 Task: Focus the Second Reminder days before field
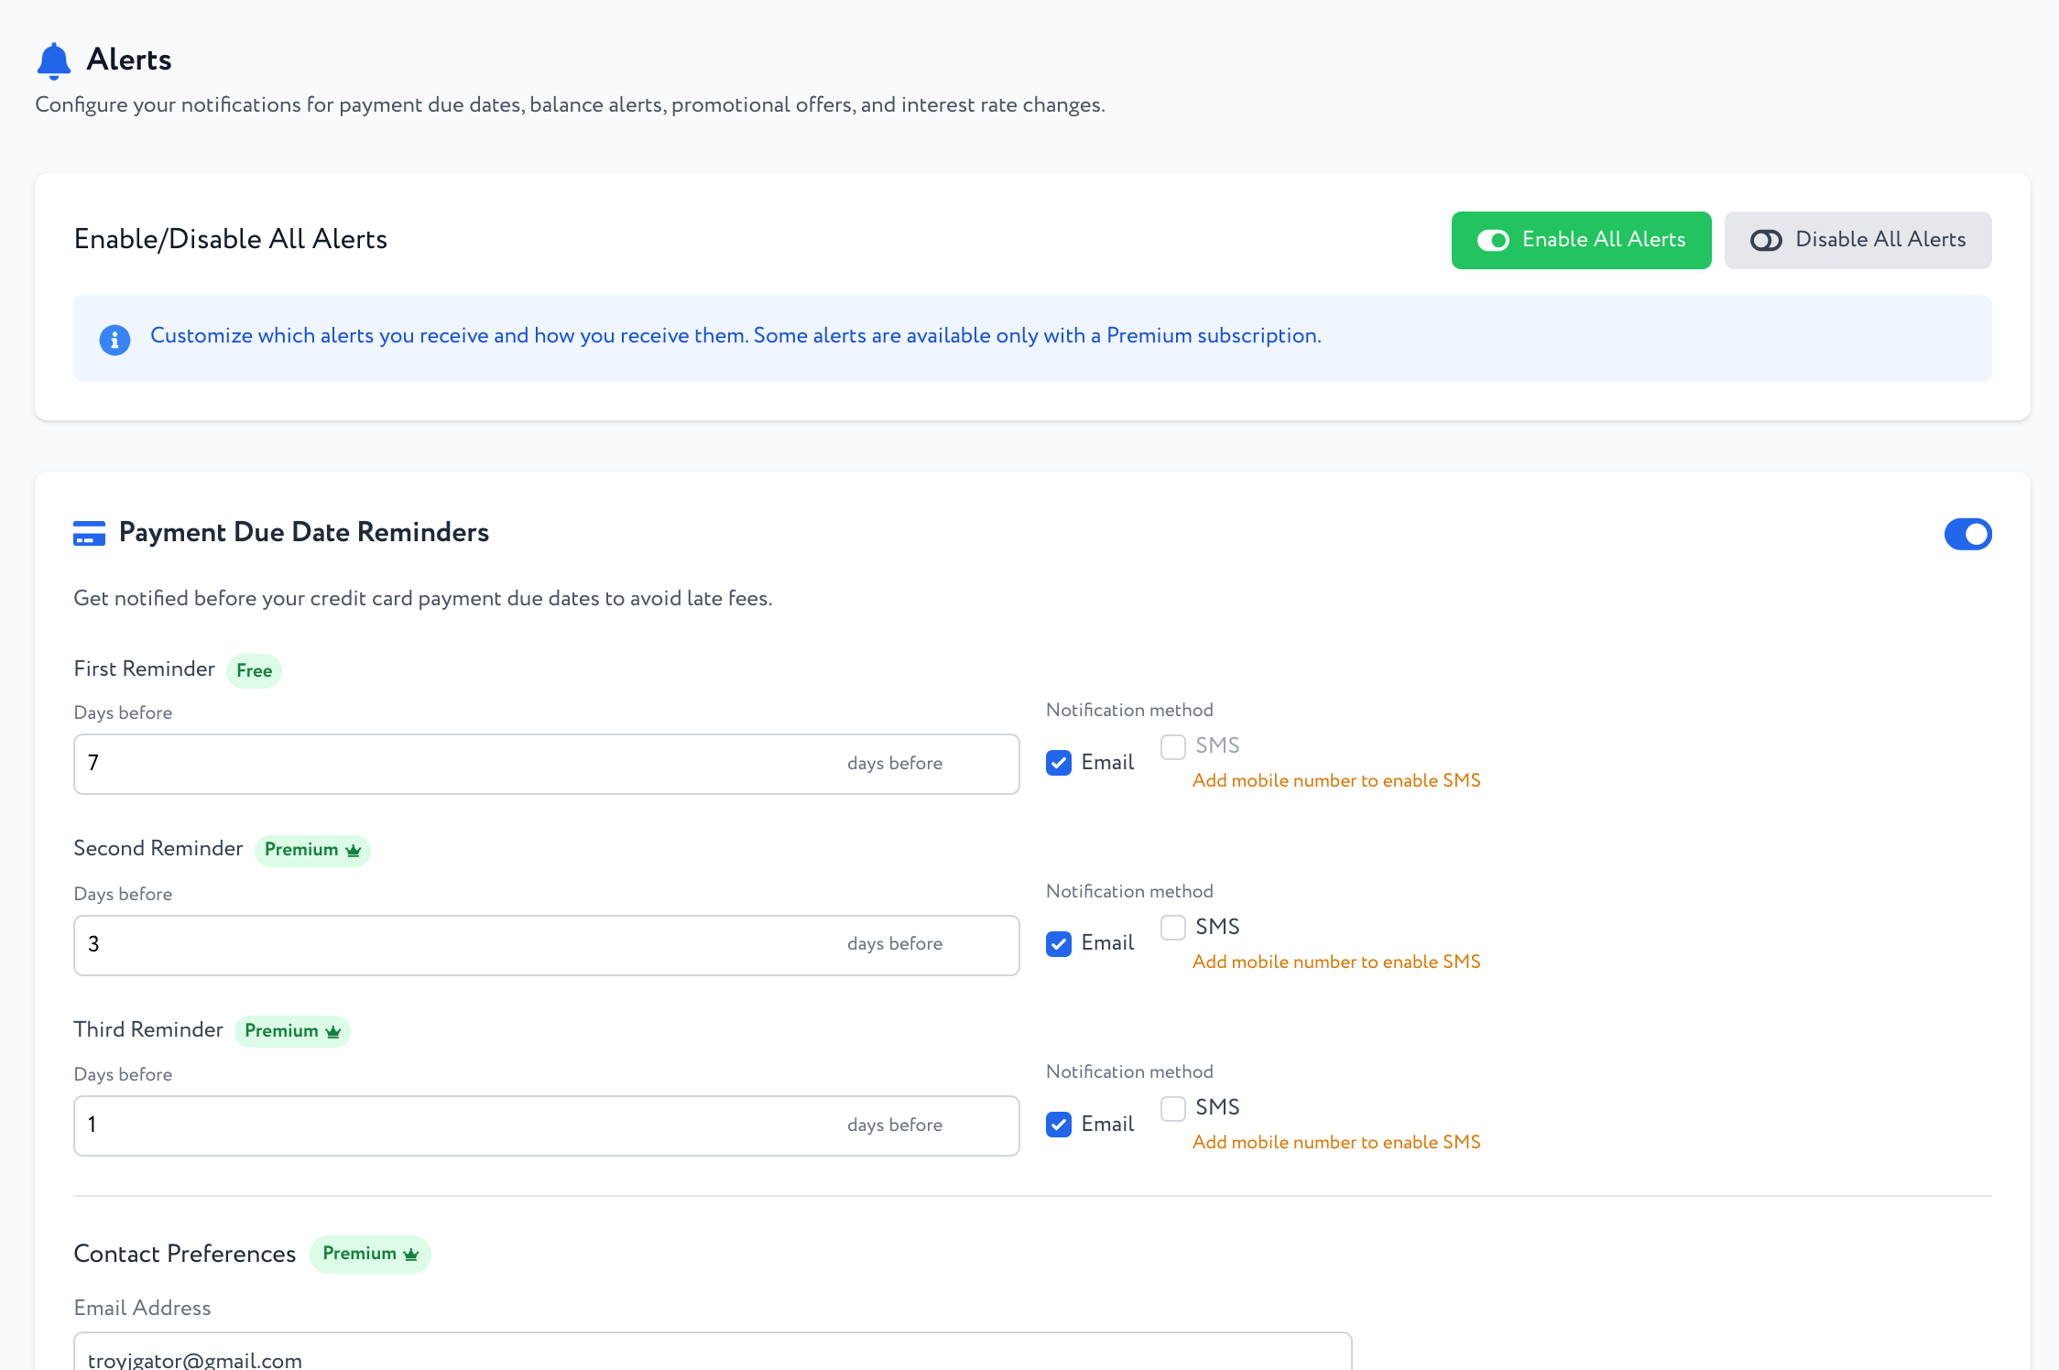458,945
